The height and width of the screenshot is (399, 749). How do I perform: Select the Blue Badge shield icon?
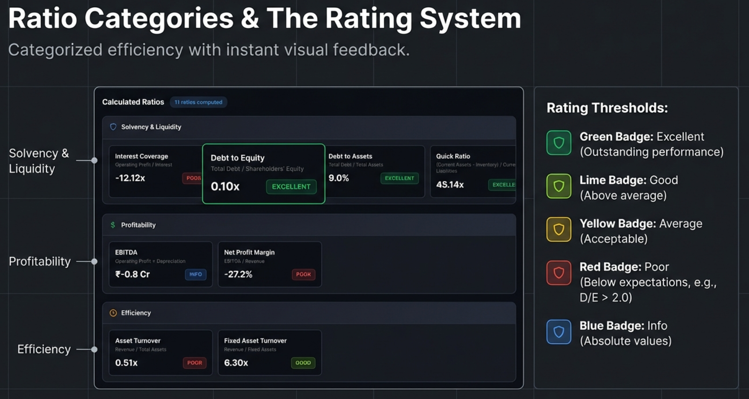click(558, 332)
